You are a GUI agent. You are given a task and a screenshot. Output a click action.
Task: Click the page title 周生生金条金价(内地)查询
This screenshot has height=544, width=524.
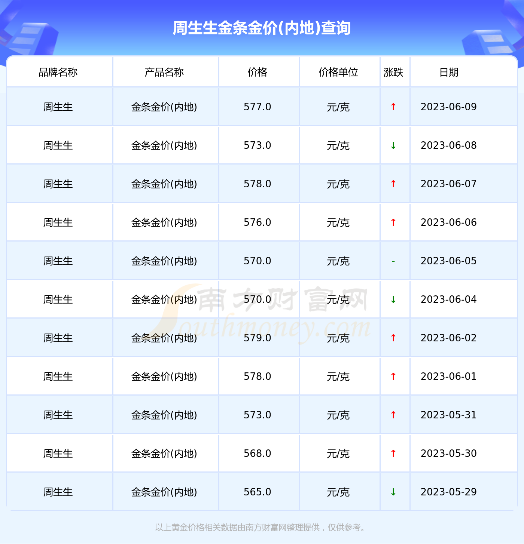pyautogui.click(x=262, y=28)
